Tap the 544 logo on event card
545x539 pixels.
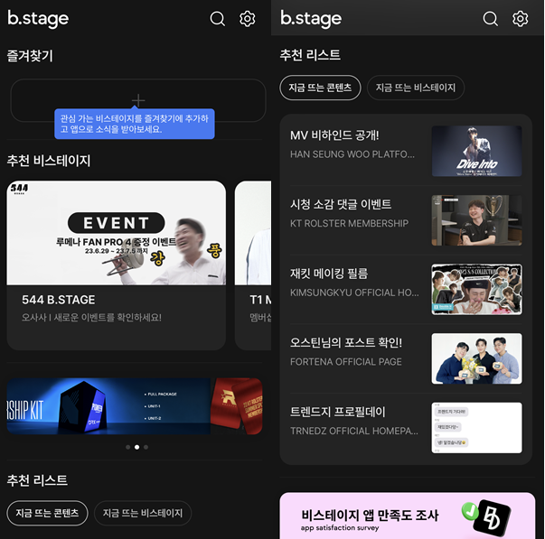click(20, 189)
